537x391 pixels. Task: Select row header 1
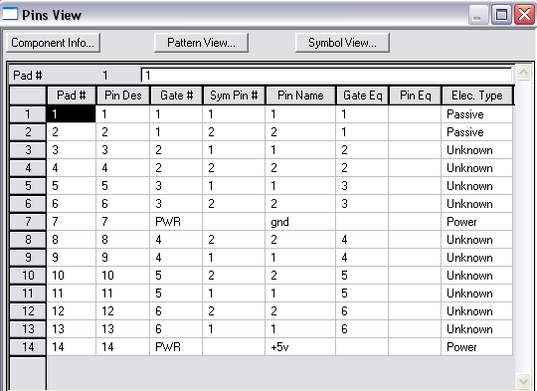(28, 114)
